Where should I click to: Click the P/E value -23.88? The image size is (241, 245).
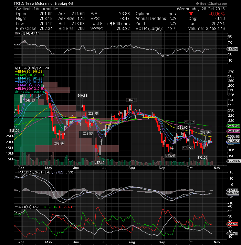(124, 14)
